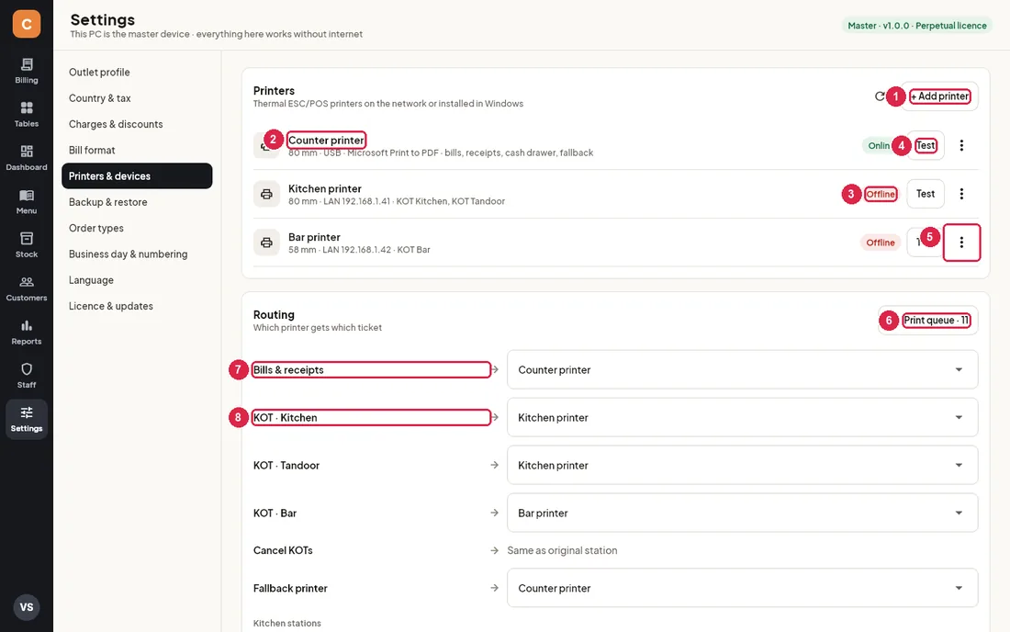The width and height of the screenshot is (1010, 632).
Task: Click the Kitchen stations label
Action: click(286, 623)
